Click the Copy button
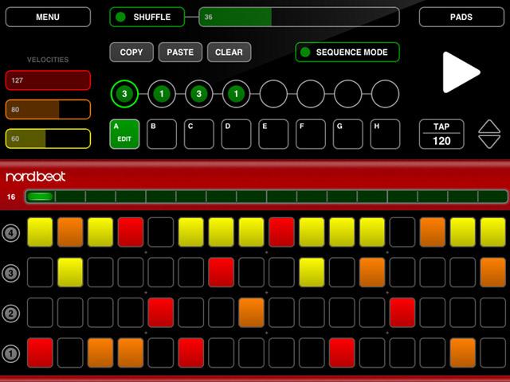 [131, 53]
